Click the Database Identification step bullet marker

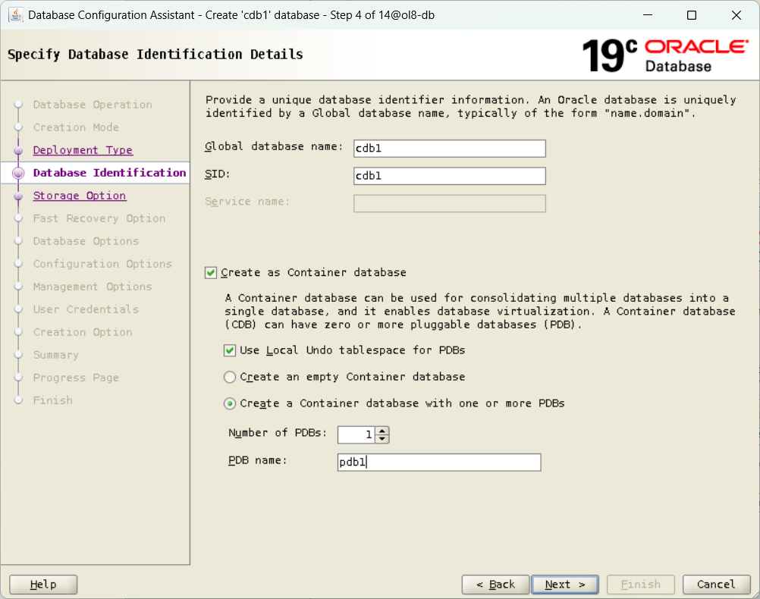click(x=18, y=173)
